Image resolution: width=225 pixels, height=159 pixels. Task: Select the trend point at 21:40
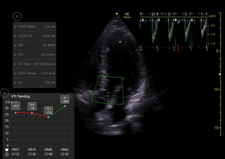point(48,117)
